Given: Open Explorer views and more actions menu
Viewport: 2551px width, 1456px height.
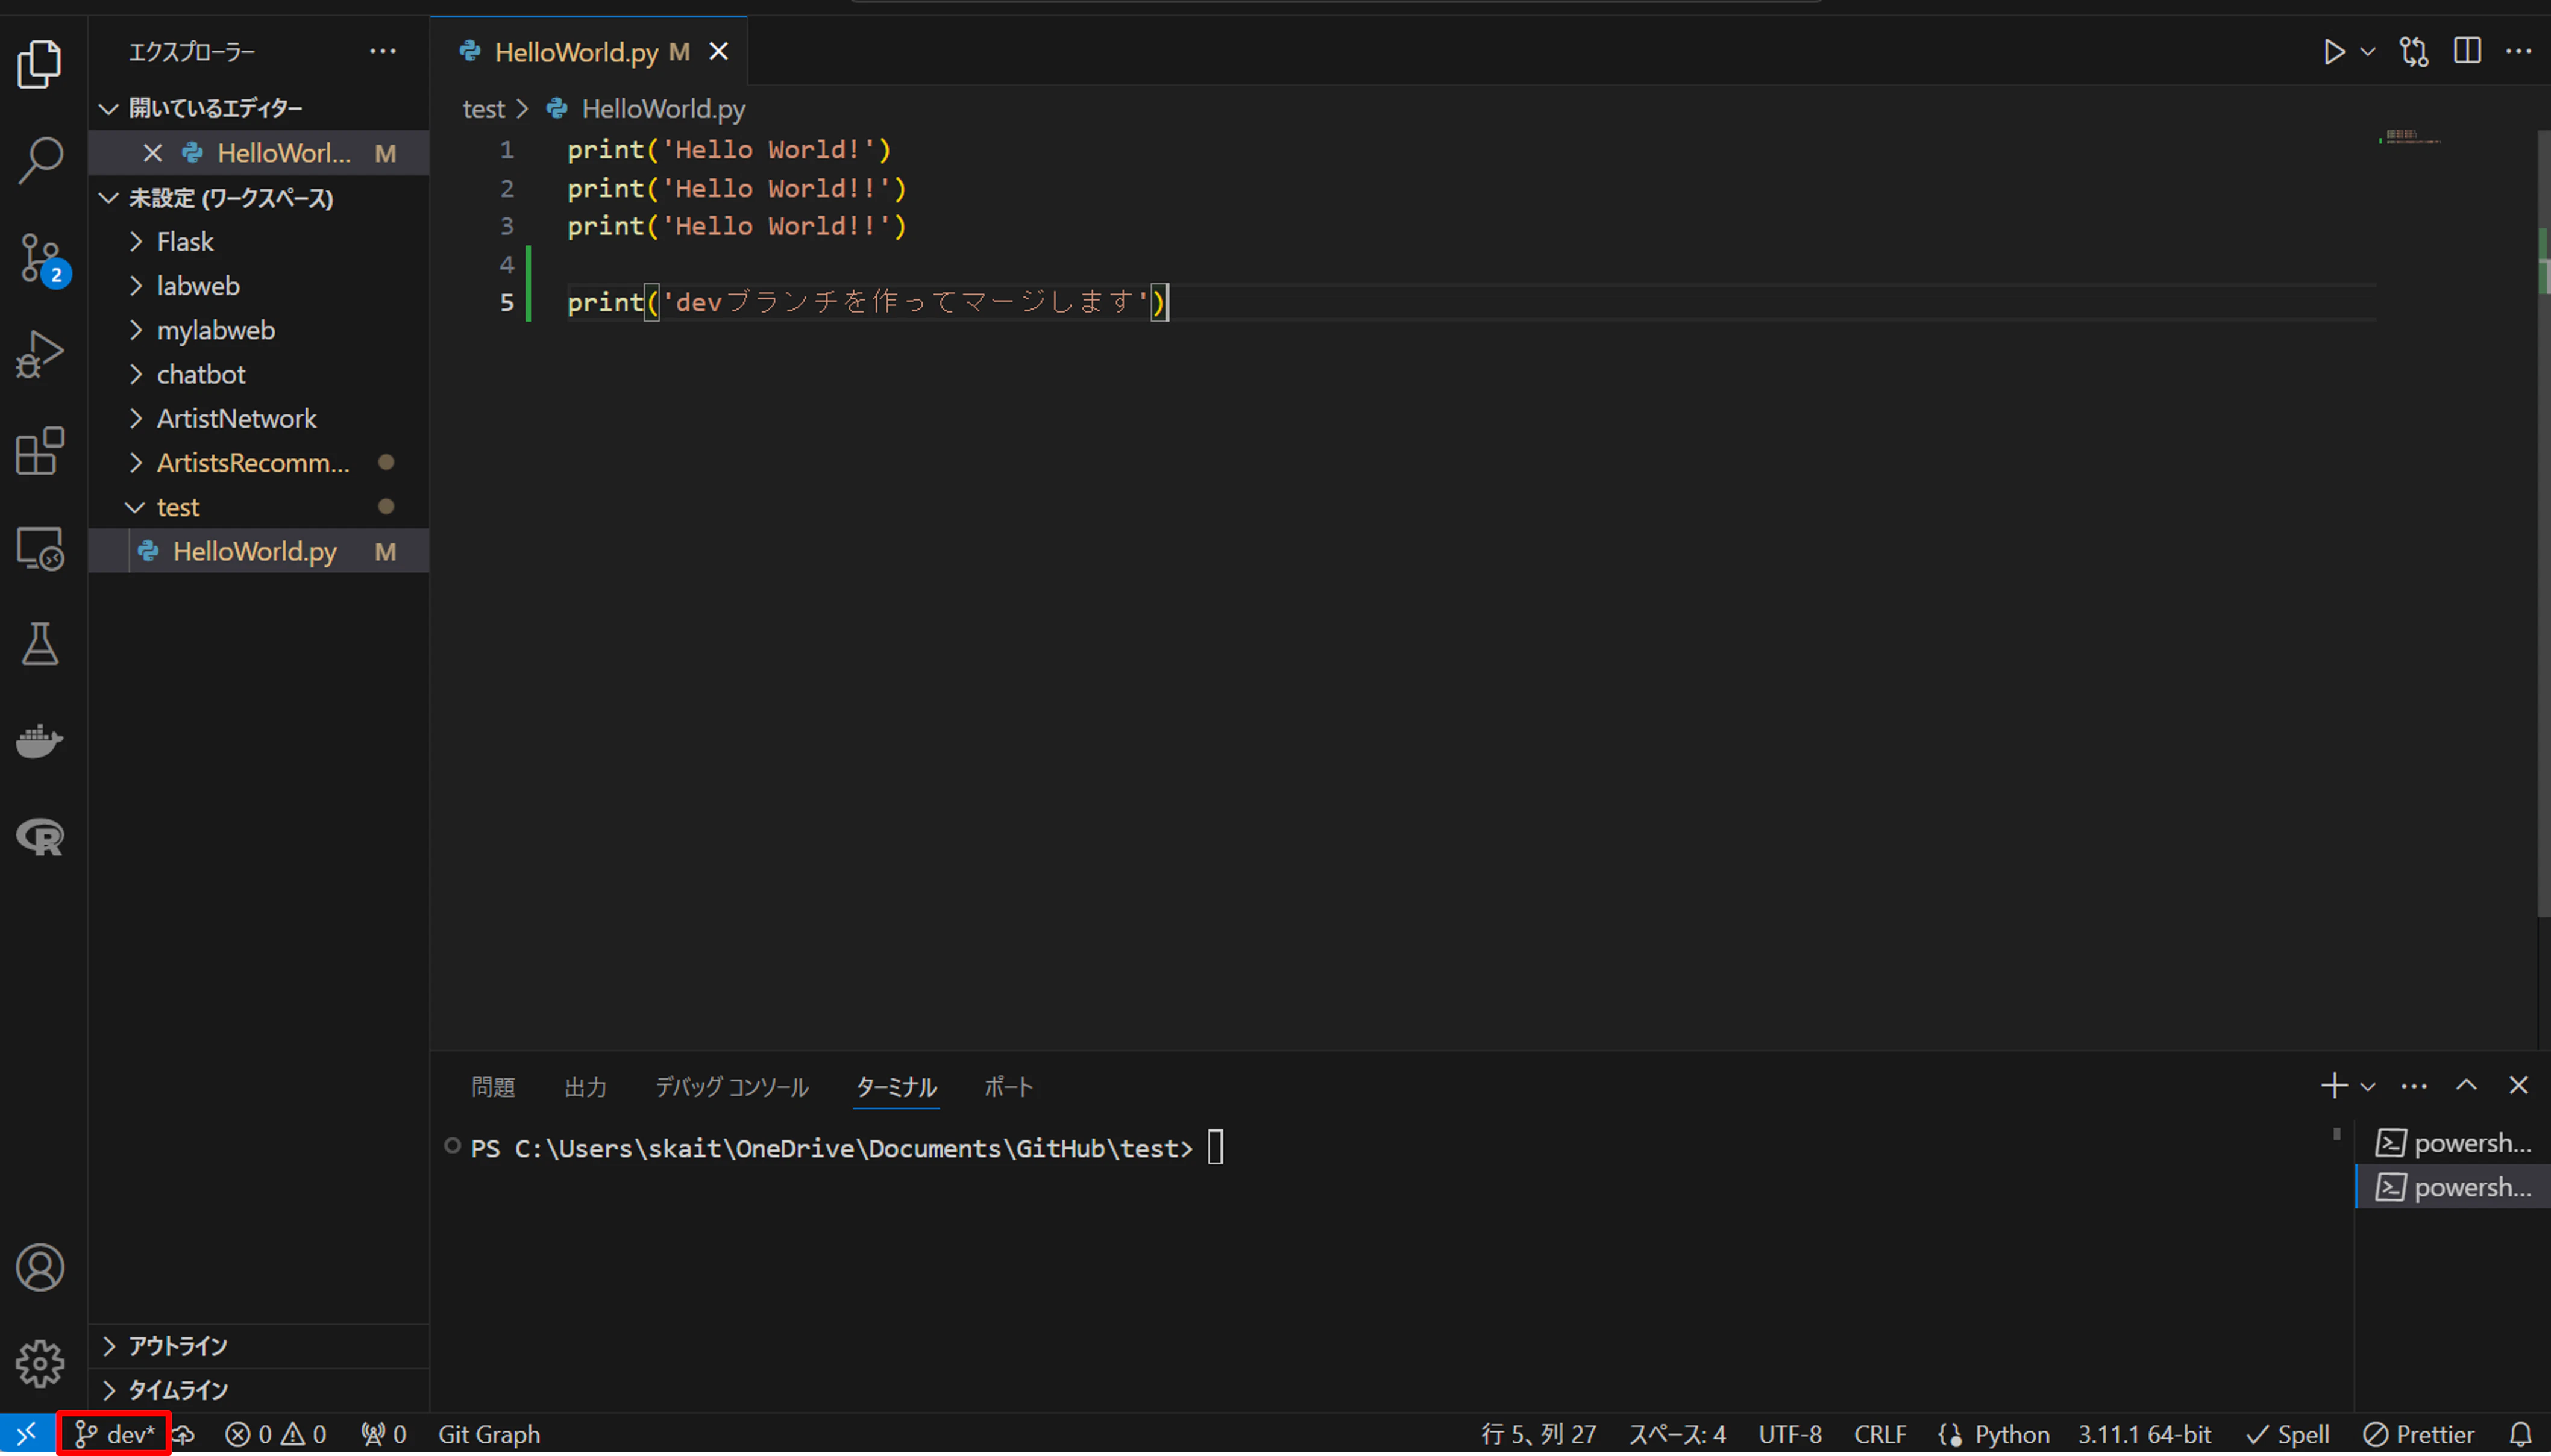Looking at the screenshot, I should tap(383, 51).
